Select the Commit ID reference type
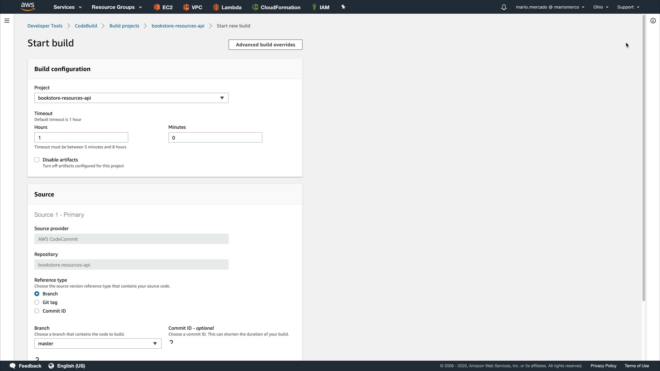The height and width of the screenshot is (371, 660). [37, 311]
